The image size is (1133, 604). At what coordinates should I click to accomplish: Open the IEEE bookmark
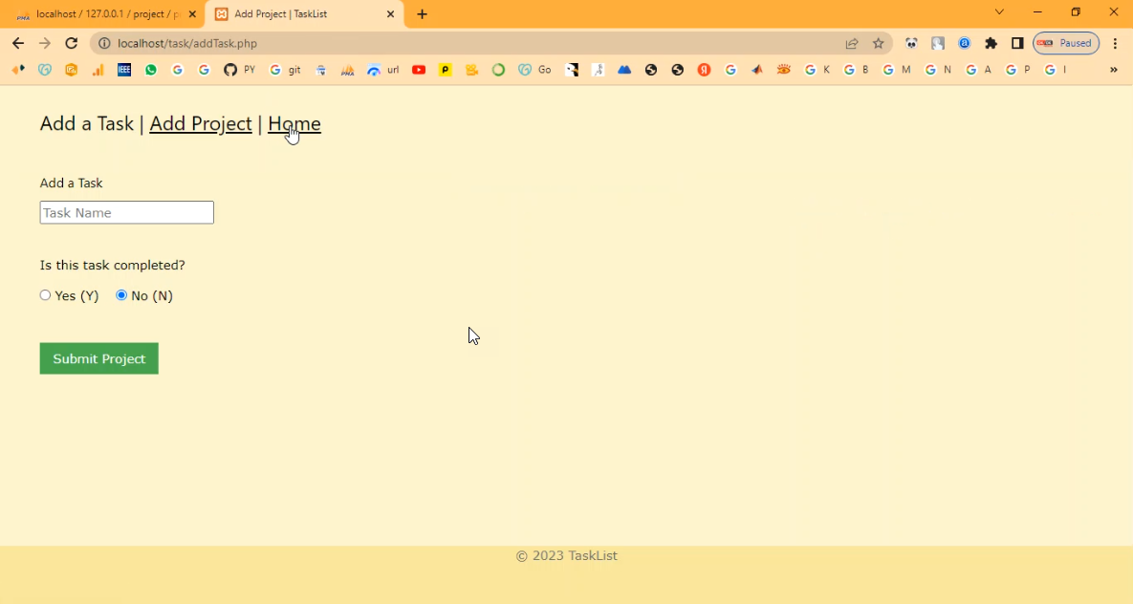124,70
